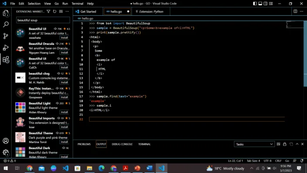Clear extensions search results icon
The height and width of the screenshot is (173, 307).
(61, 11)
